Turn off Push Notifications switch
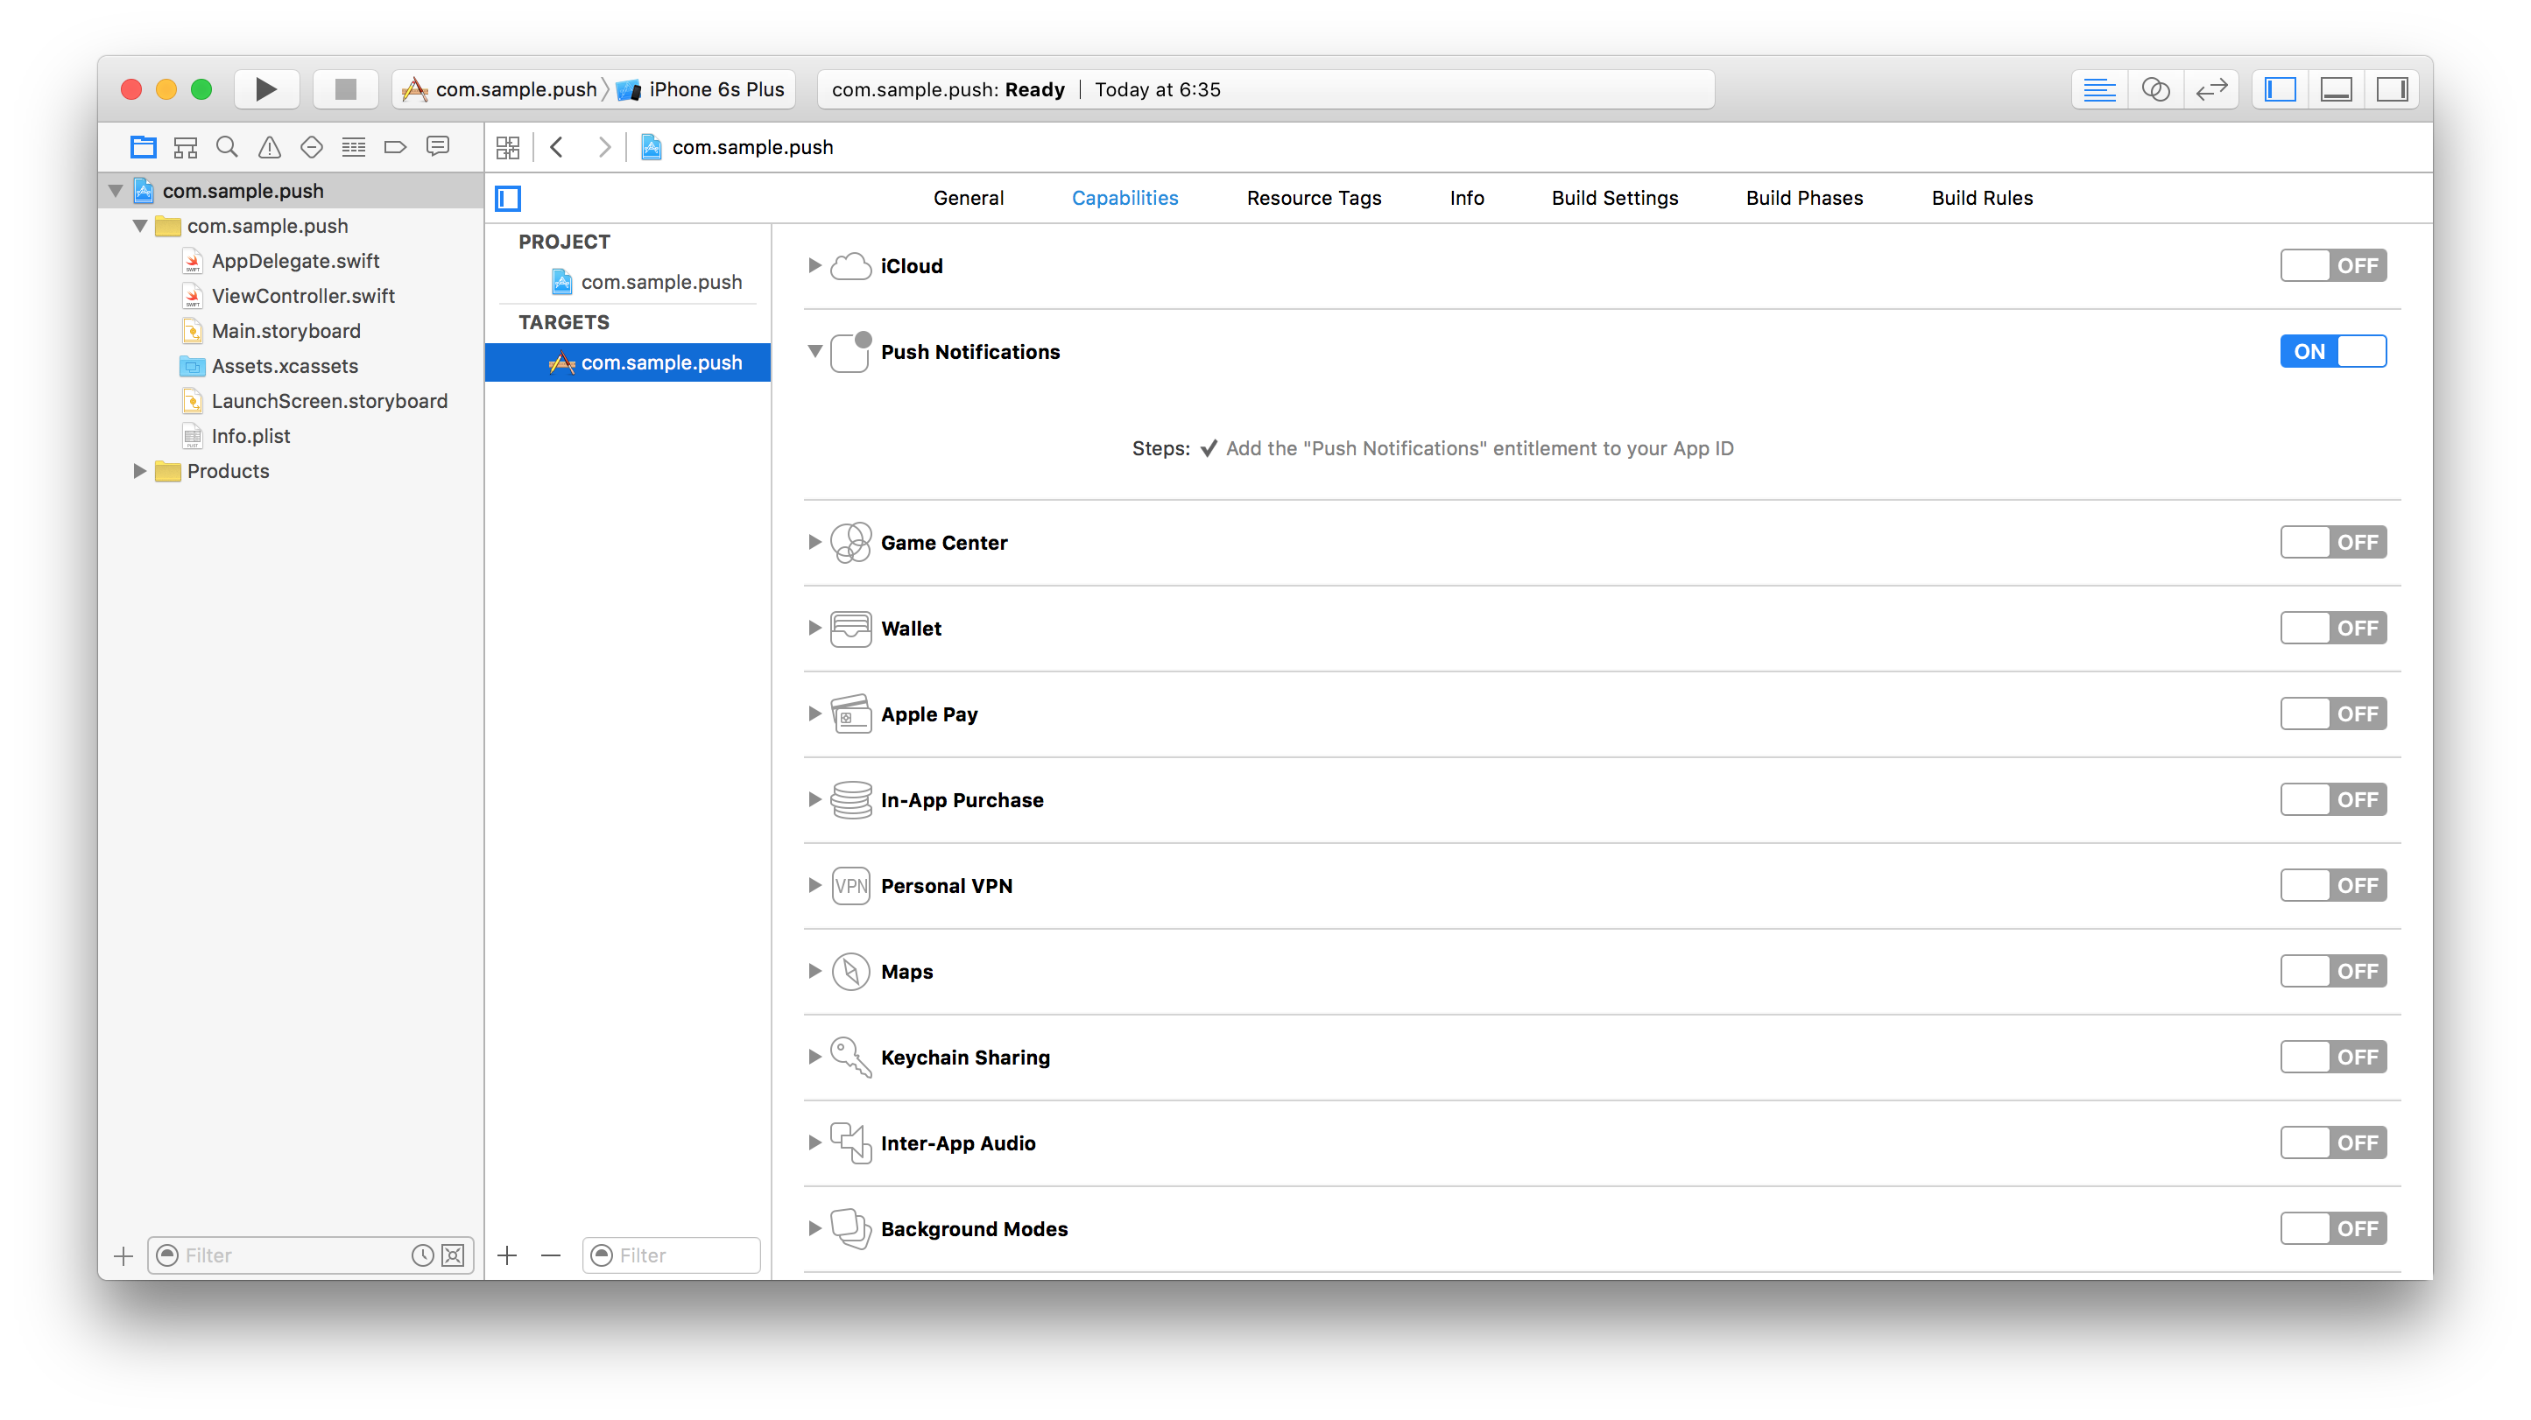This screenshot has height=1420, width=2531. [2332, 352]
